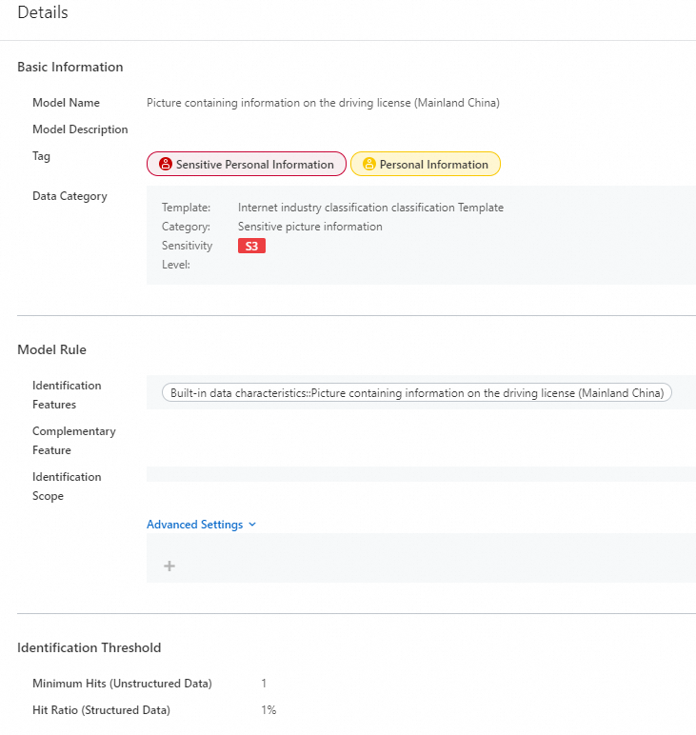Screen dimensions: 696x735
Task: Select the Built-in data characteristics feature chip
Action: tap(417, 392)
